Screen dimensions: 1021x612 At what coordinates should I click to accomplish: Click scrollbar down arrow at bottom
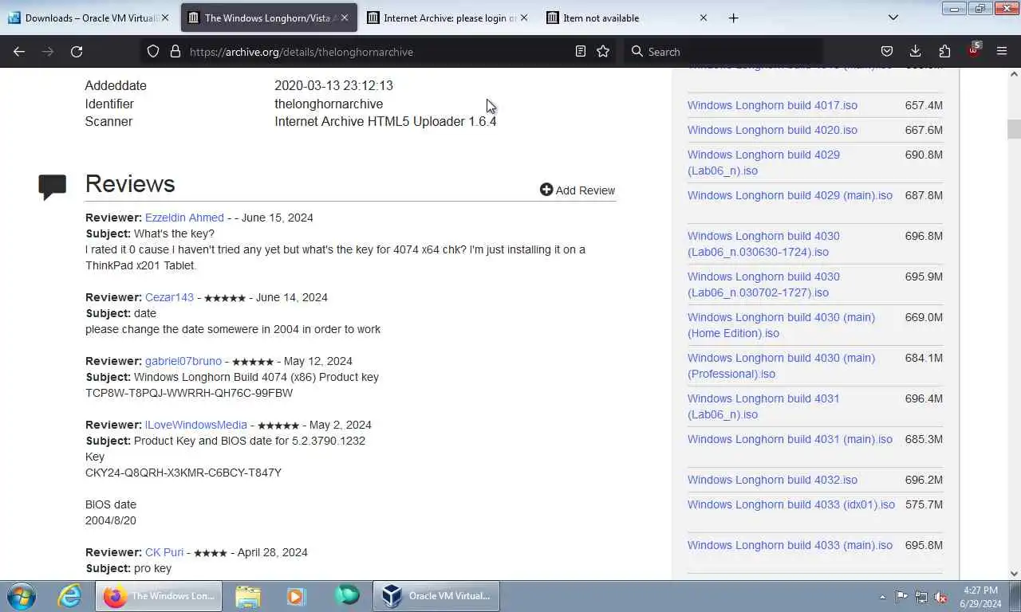1014,573
